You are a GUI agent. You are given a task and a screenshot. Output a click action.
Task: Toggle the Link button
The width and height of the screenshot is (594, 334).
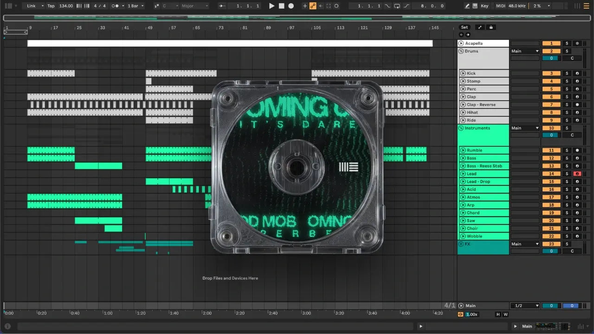(31, 6)
